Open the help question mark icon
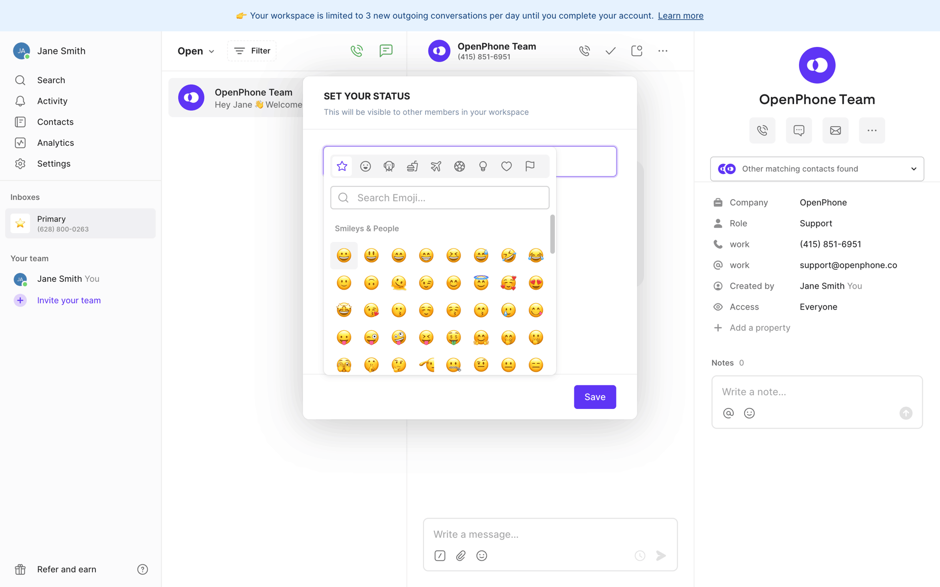 point(142,569)
